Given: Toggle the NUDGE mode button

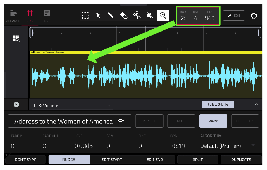Looking at the screenshot, I should pyautogui.click(x=69, y=160).
